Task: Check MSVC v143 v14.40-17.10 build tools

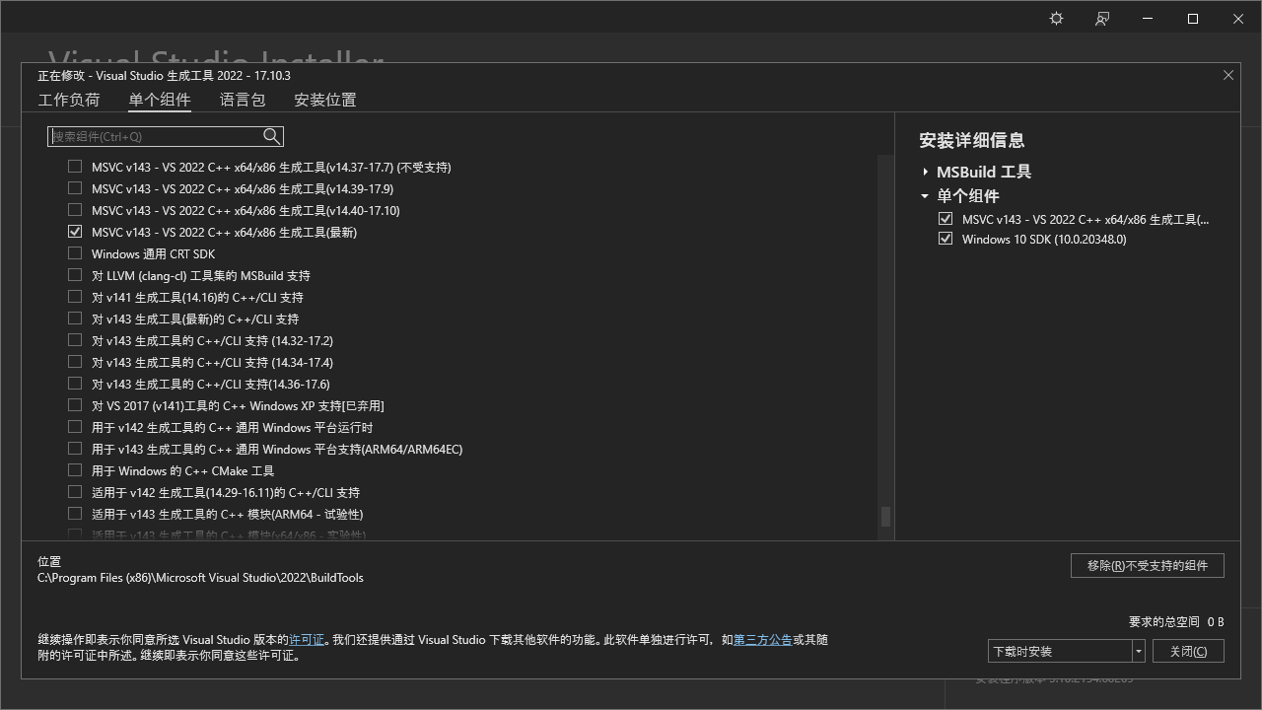Action: pyautogui.click(x=75, y=210)
